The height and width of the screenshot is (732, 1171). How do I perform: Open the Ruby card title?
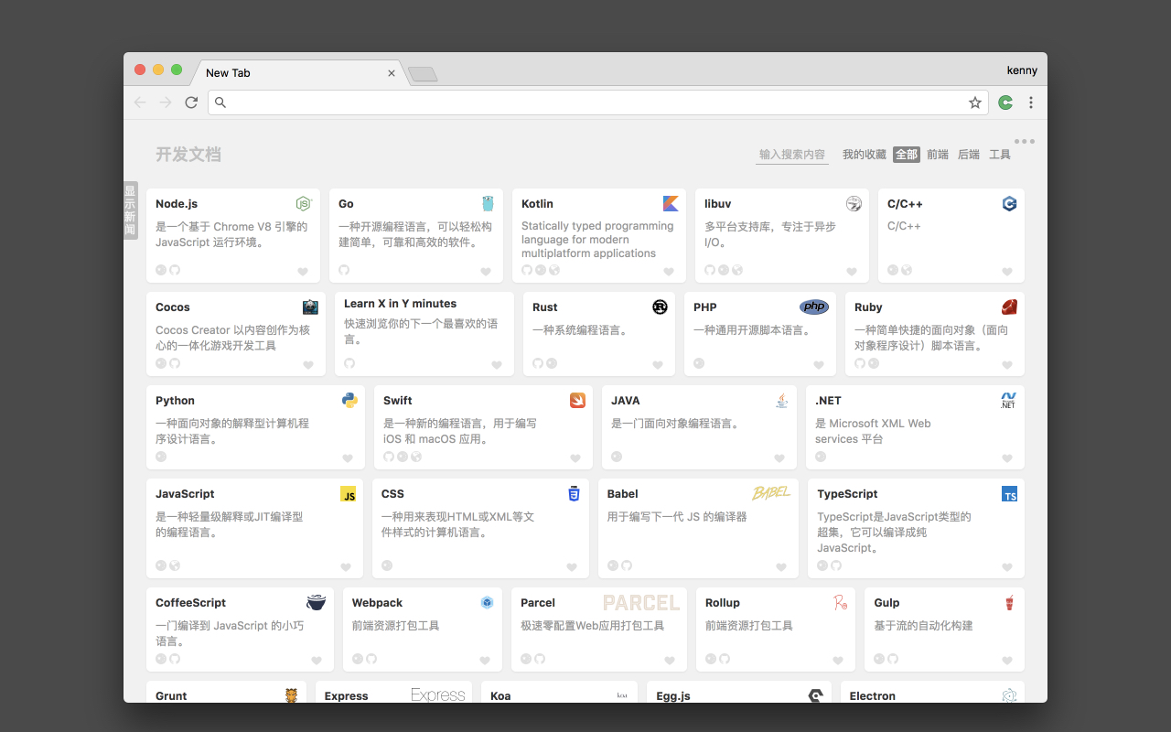868,307
